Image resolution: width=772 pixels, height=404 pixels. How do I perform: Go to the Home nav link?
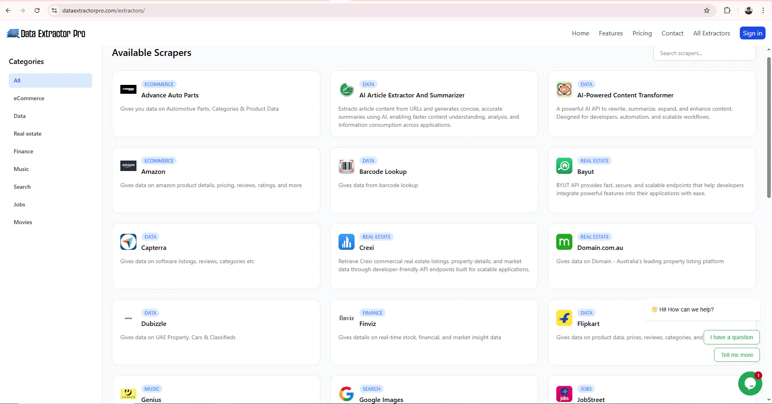(x=580, y=33)
